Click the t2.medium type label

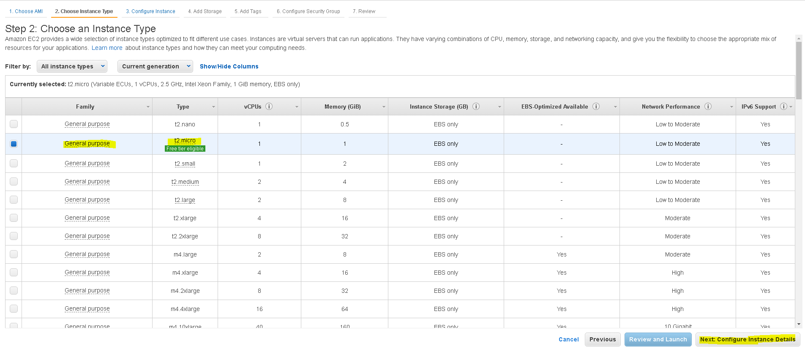click(x=185, y=182)
